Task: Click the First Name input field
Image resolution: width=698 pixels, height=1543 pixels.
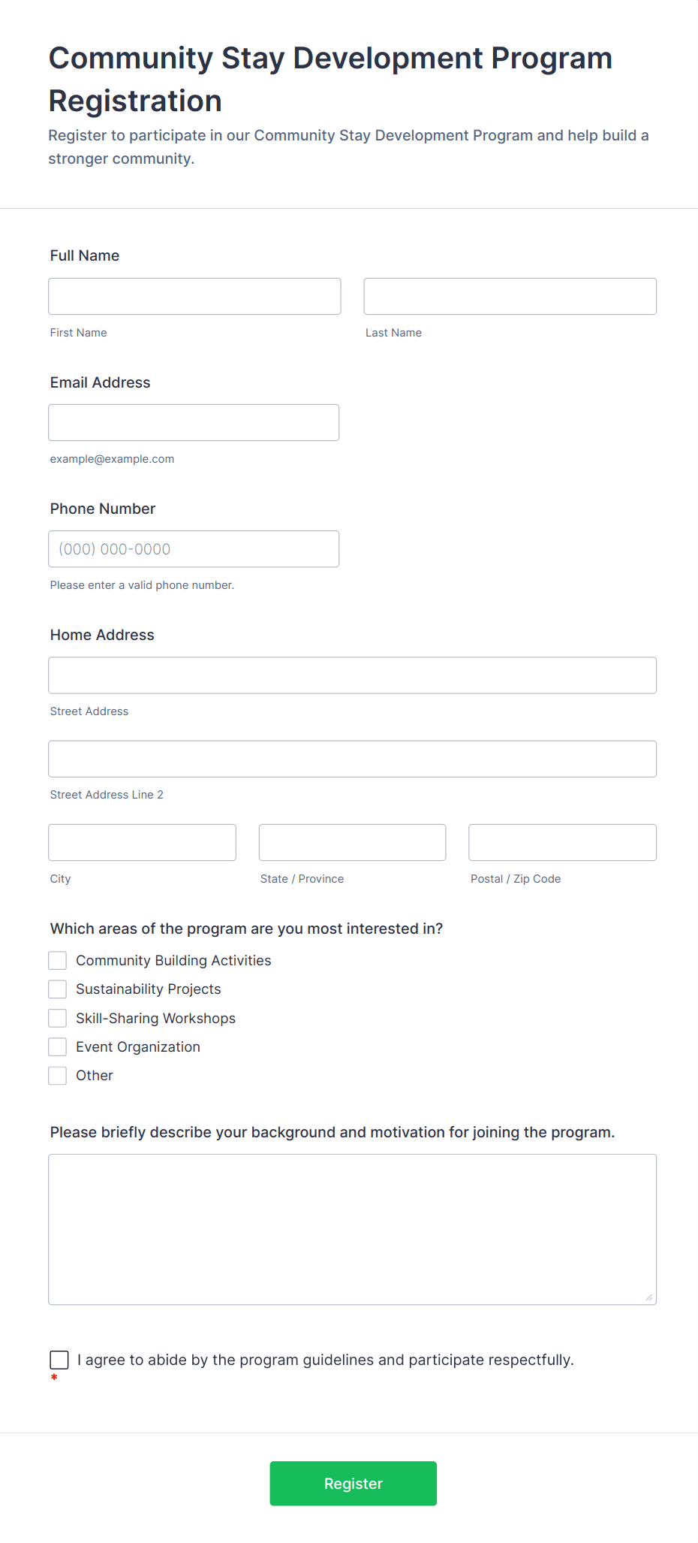Action: point(194,297)
